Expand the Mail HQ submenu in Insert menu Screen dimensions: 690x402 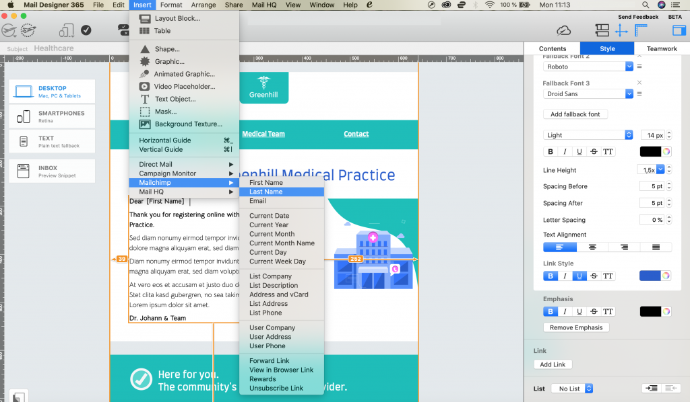point(184,192)
